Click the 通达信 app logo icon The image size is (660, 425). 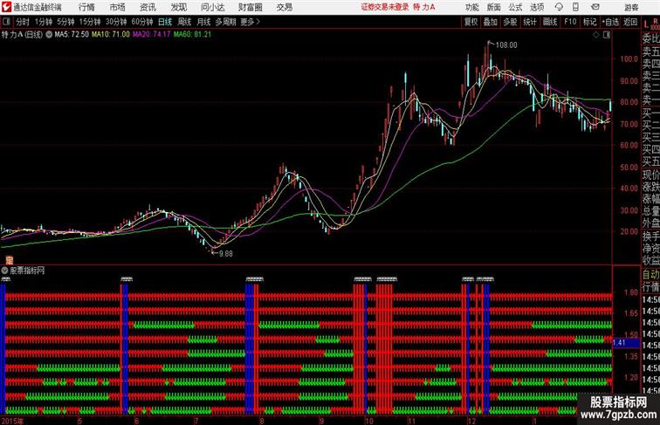point(7,7)
